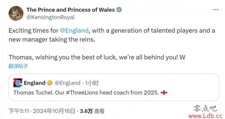Screen dimensions: 225x119
Task: Click the England flag emoji in quoted post
Action: [164, 93]
